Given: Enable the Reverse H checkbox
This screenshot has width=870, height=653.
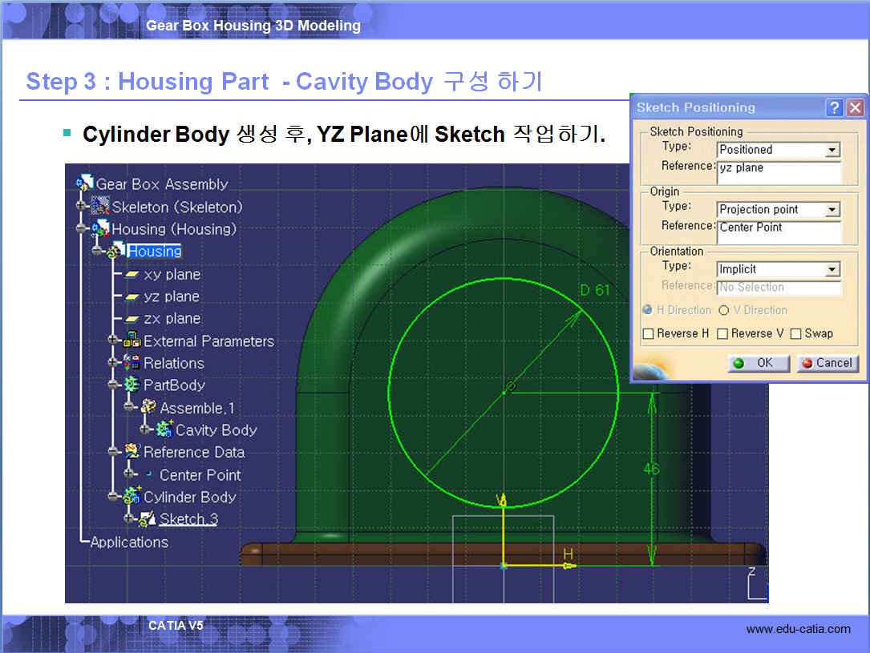Looking at the screenshot, I should [648, 333].
